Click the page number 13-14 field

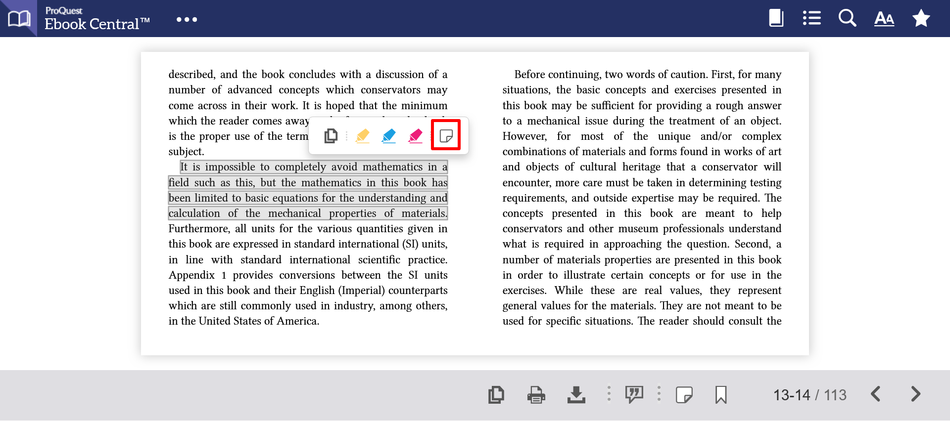tap(792, 395)
